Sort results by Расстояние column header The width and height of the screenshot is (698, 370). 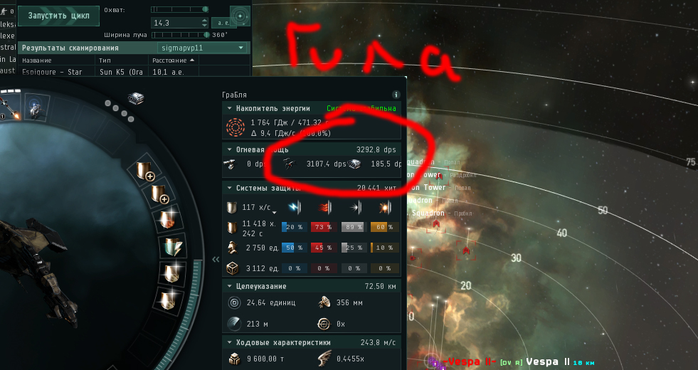point(174,60)
